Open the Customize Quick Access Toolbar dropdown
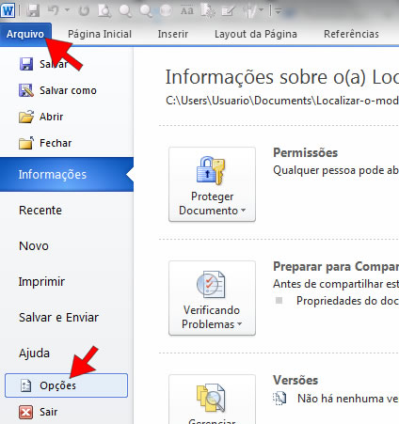 coord(278,11)
